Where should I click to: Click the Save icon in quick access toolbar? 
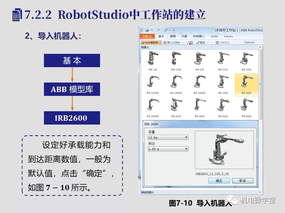(147, 30)
